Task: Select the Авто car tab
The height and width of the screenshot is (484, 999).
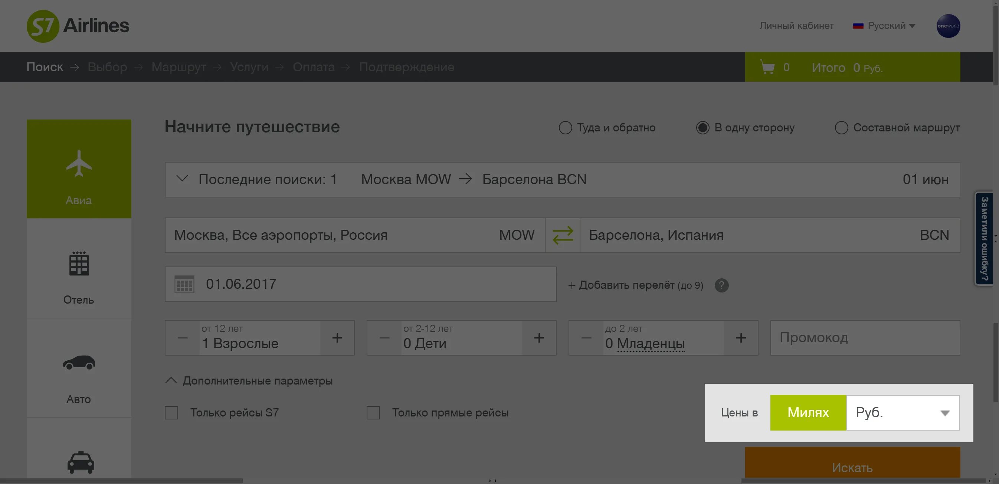Action: 79,368
